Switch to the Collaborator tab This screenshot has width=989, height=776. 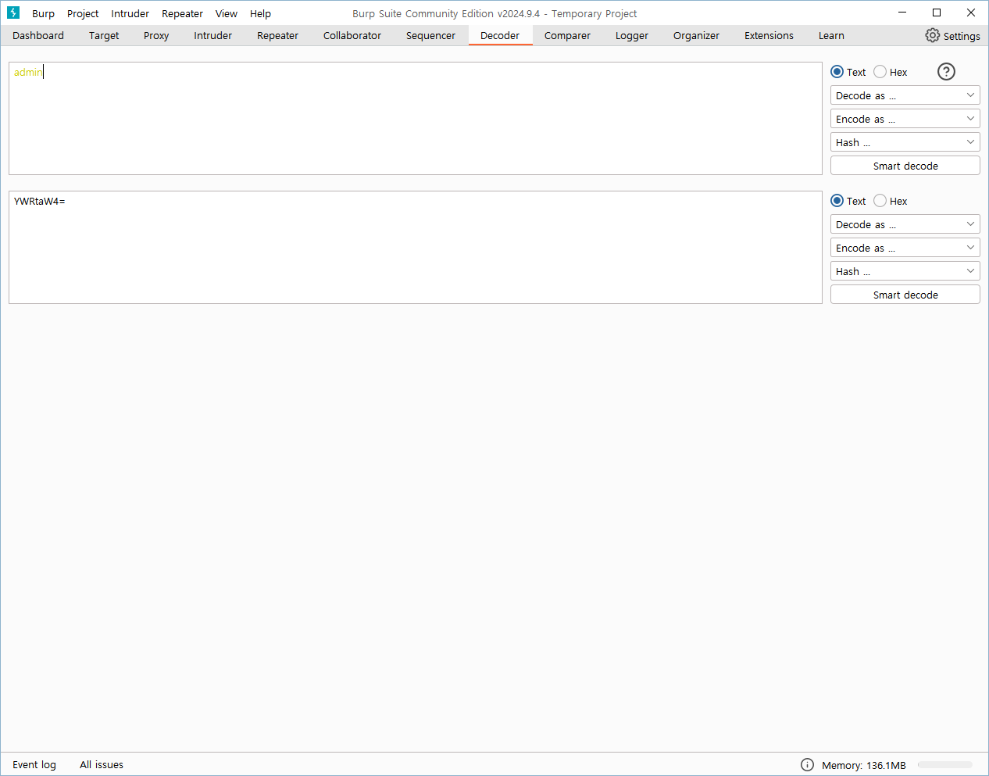[352, 35]
